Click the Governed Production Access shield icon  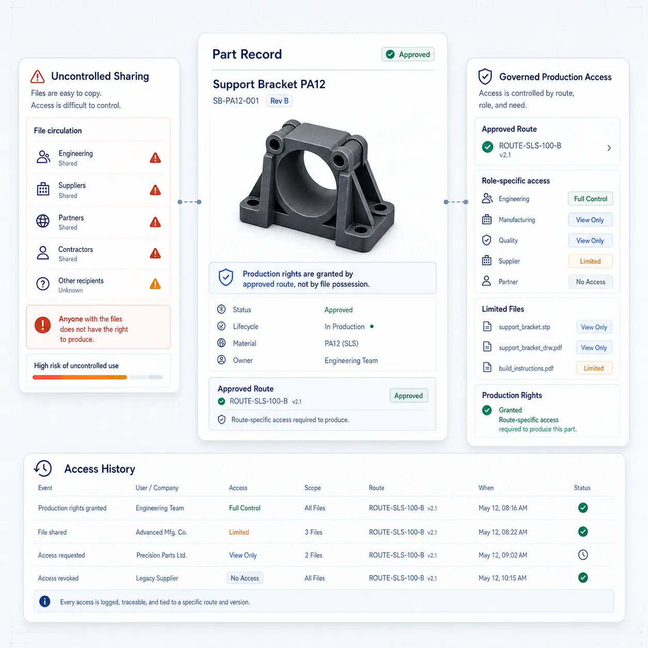point(485,76)
